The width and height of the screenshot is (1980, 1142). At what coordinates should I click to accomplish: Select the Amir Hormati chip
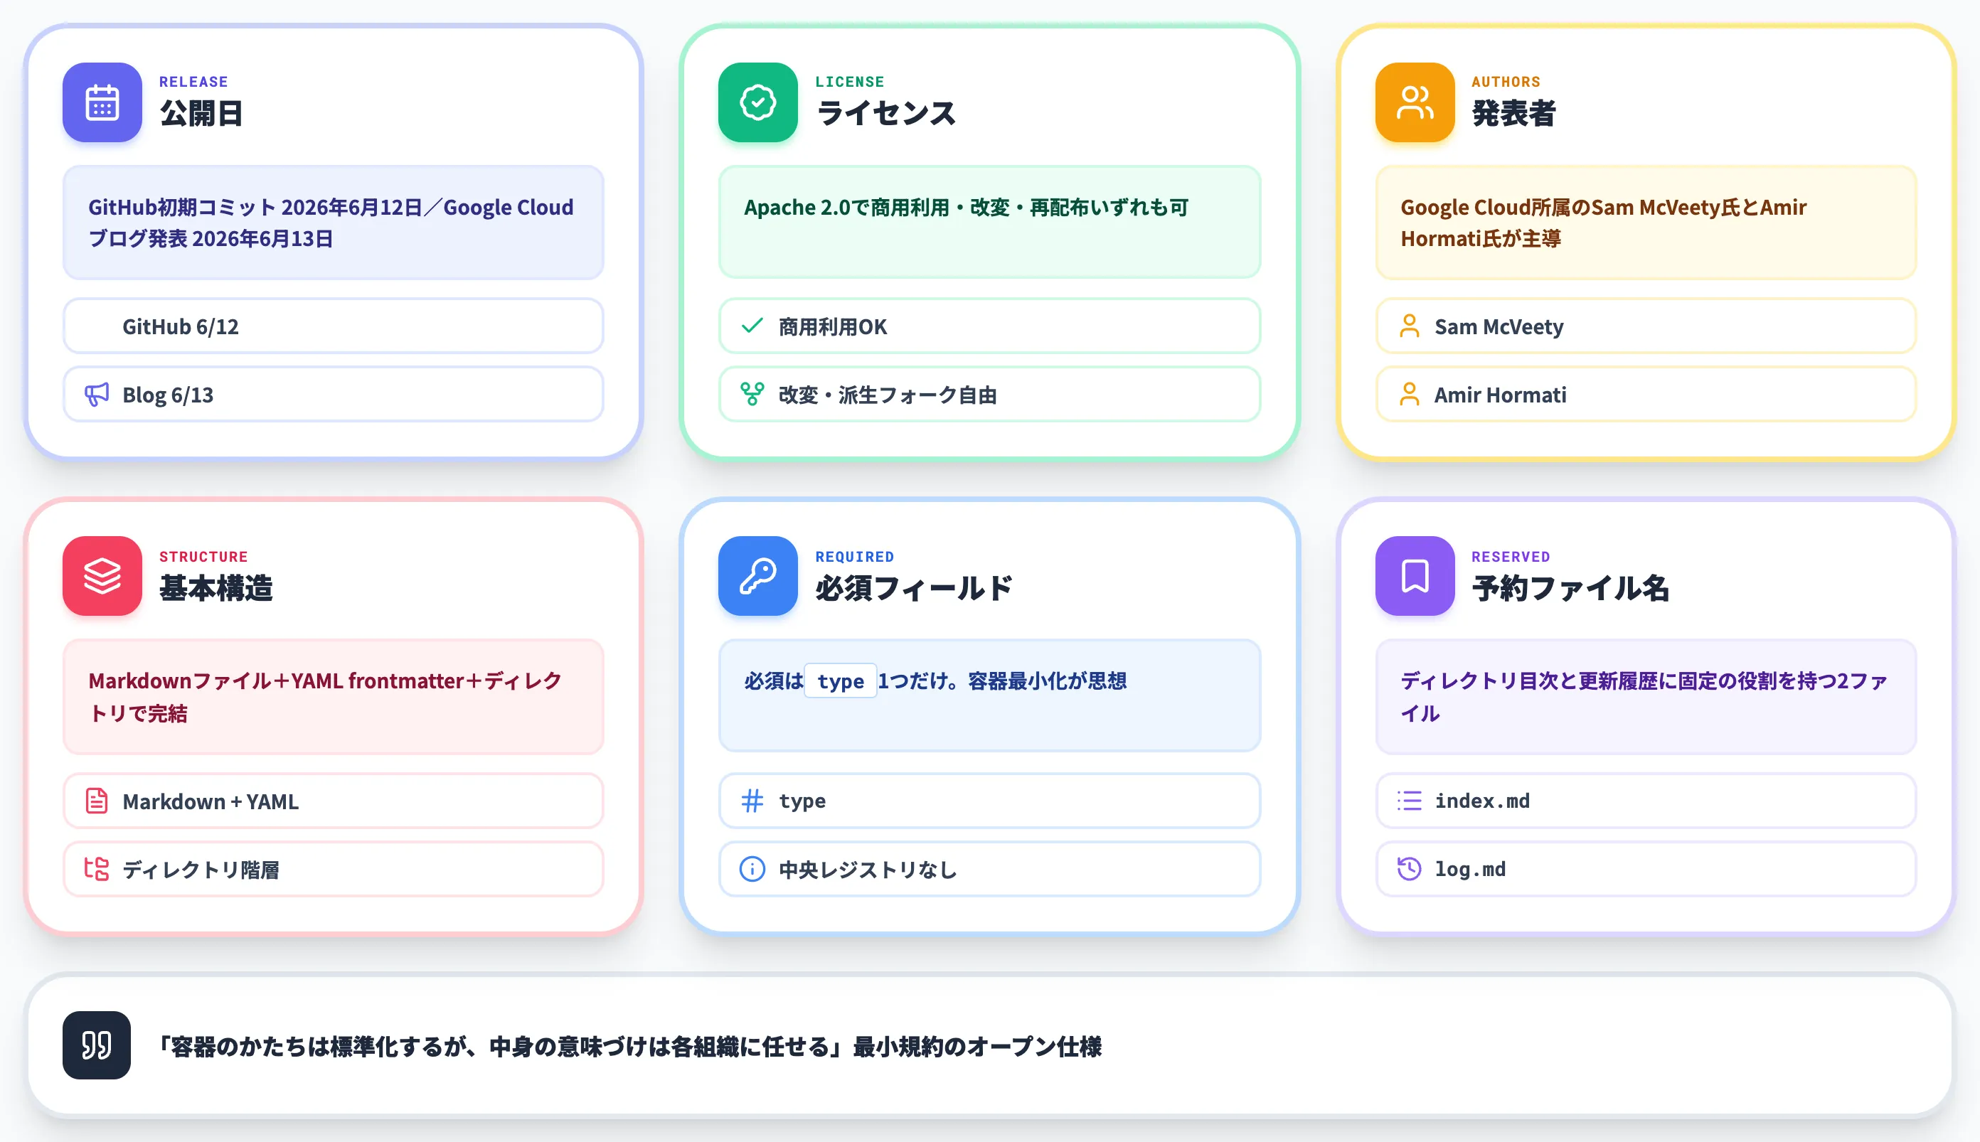1646,395
